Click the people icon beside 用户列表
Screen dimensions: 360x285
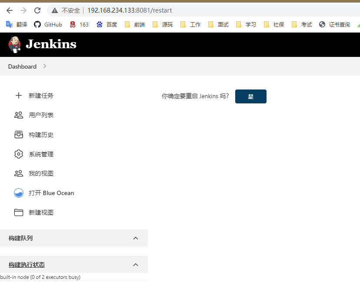pyautogui.click(x=19, y=115)
